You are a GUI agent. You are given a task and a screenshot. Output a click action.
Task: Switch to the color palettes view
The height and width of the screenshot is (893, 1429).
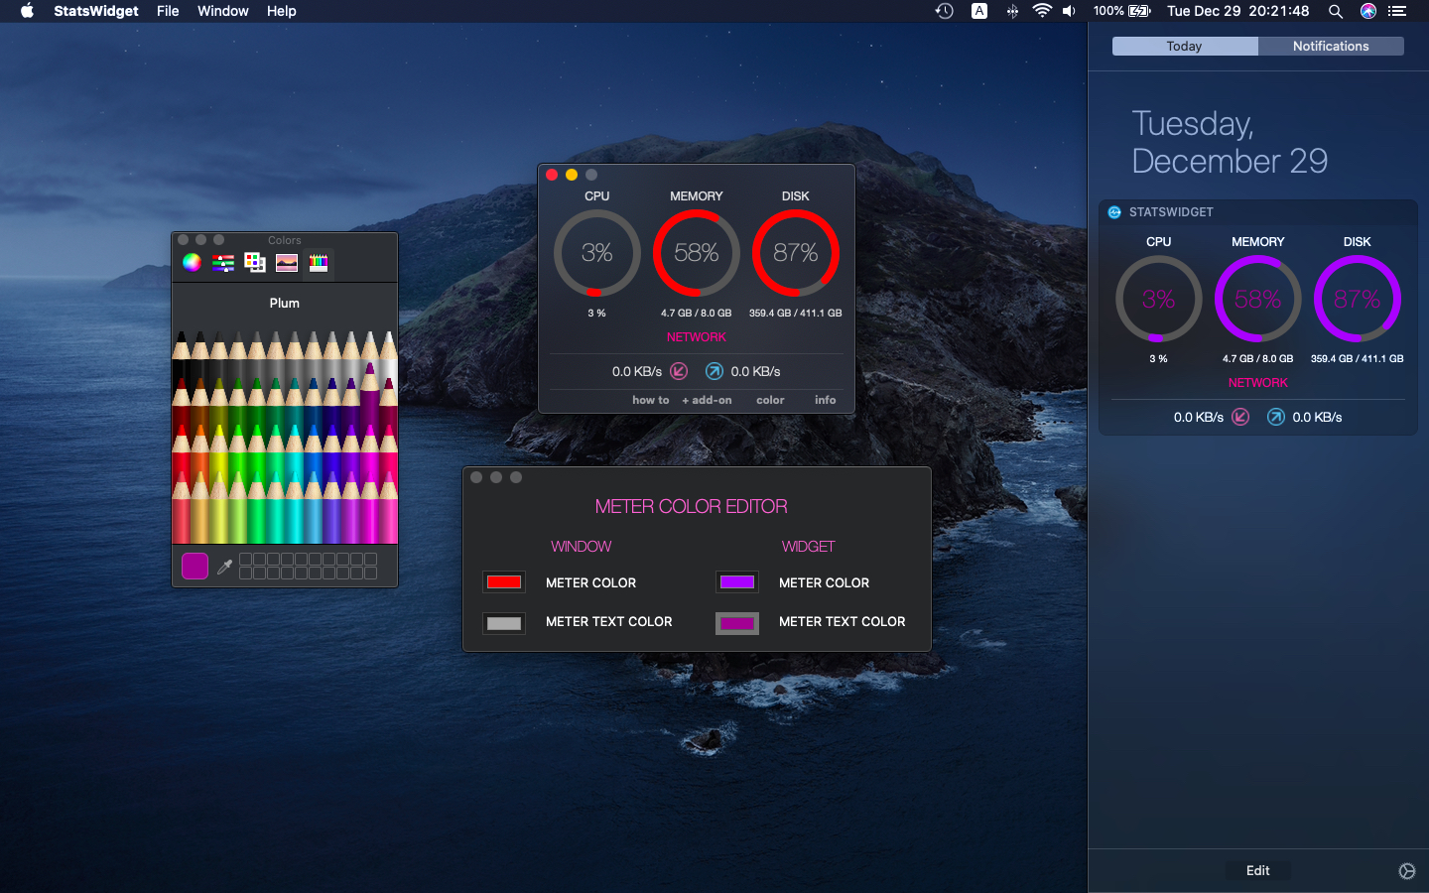pyautogui.click(x=254, y=262)
